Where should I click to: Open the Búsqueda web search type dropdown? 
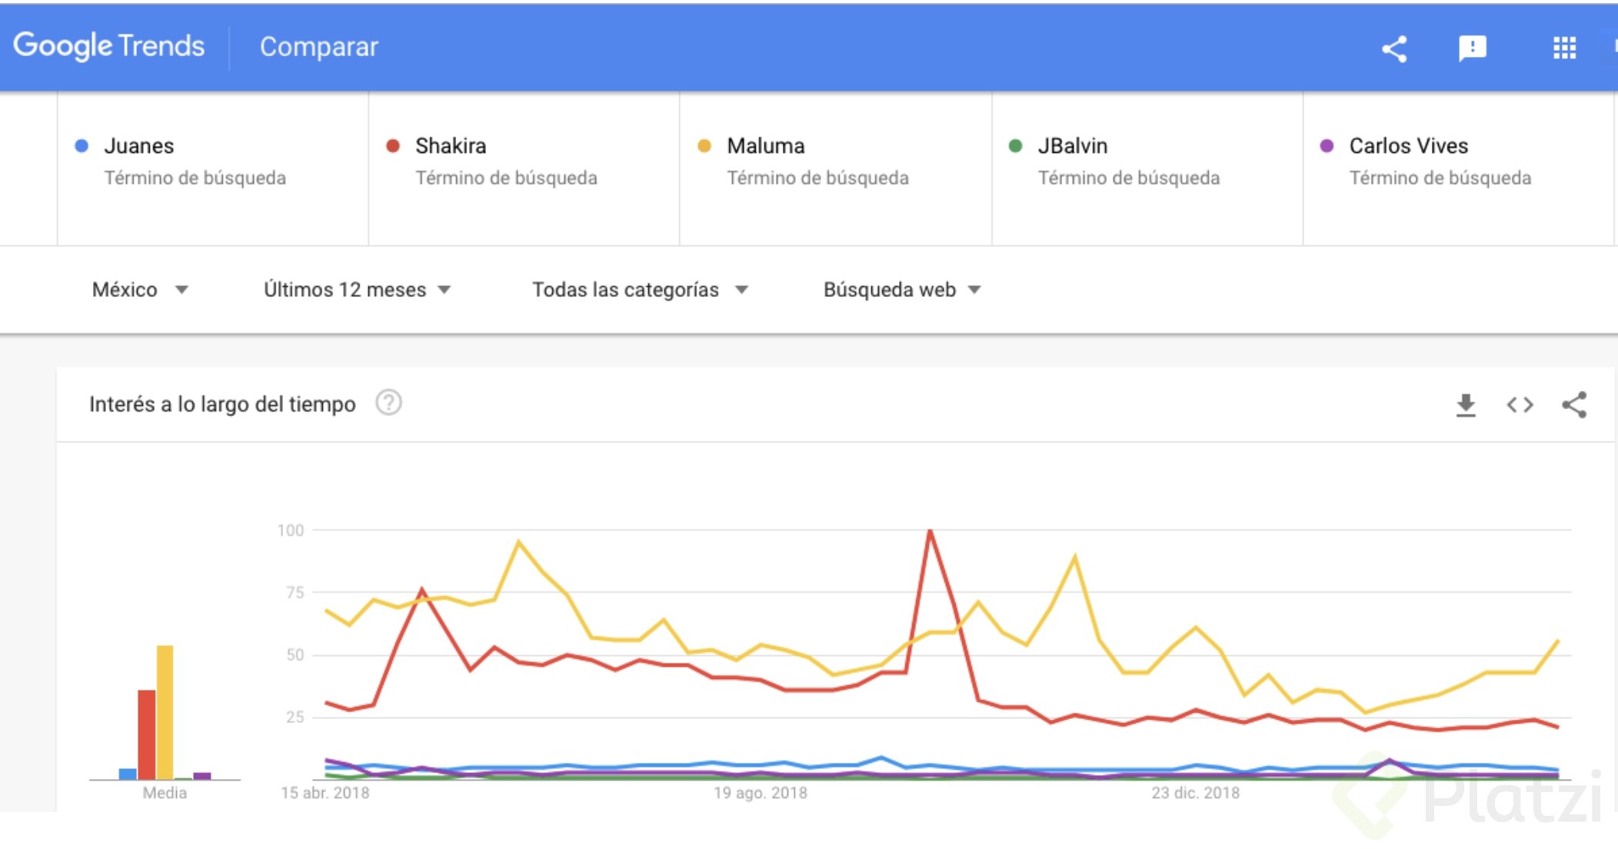902,290
